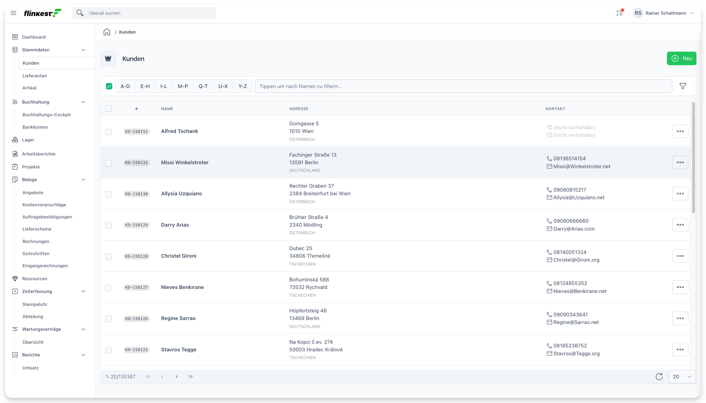Filter customers by U-X
Screen dimensions: 706x403
pos(223,86)
